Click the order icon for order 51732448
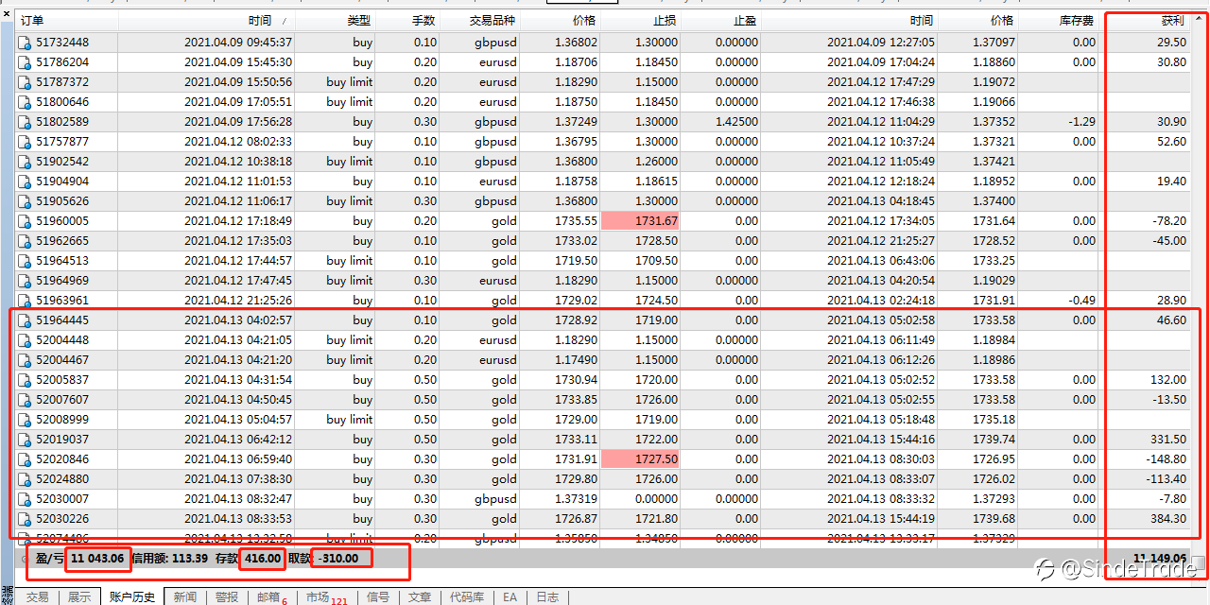This screenshot has height=605, width=1210. coord(25,43)
